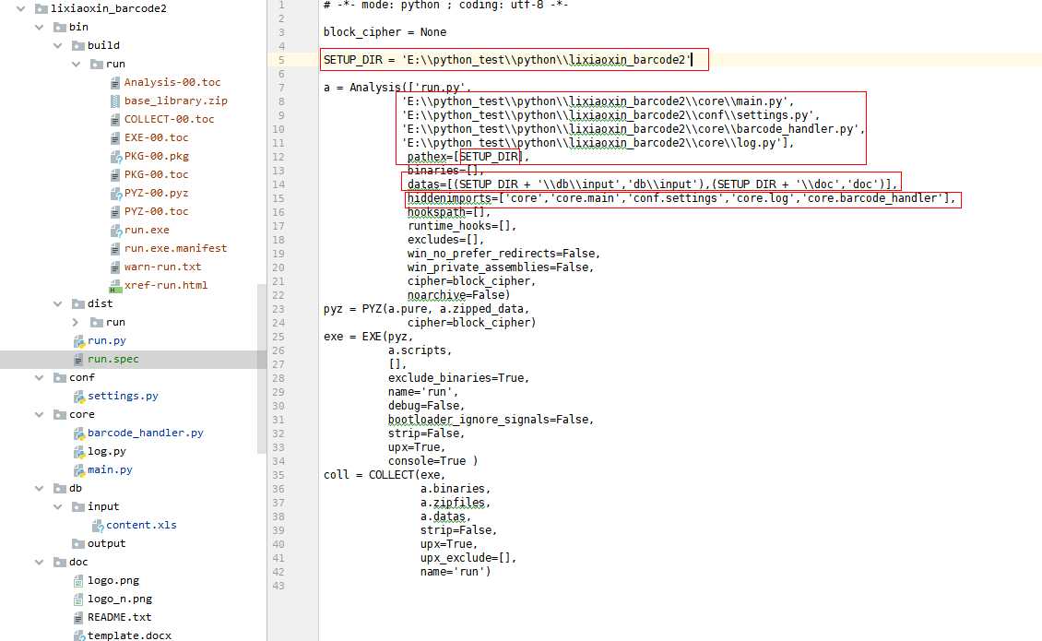1042x641 pixels.
Task: Click the Analysis-00.toc file icon
Action: click(x=115, y=82)
